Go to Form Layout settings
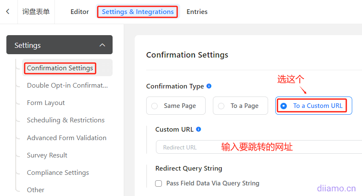This screenshot has height=196, width=362. coord(46,102)
